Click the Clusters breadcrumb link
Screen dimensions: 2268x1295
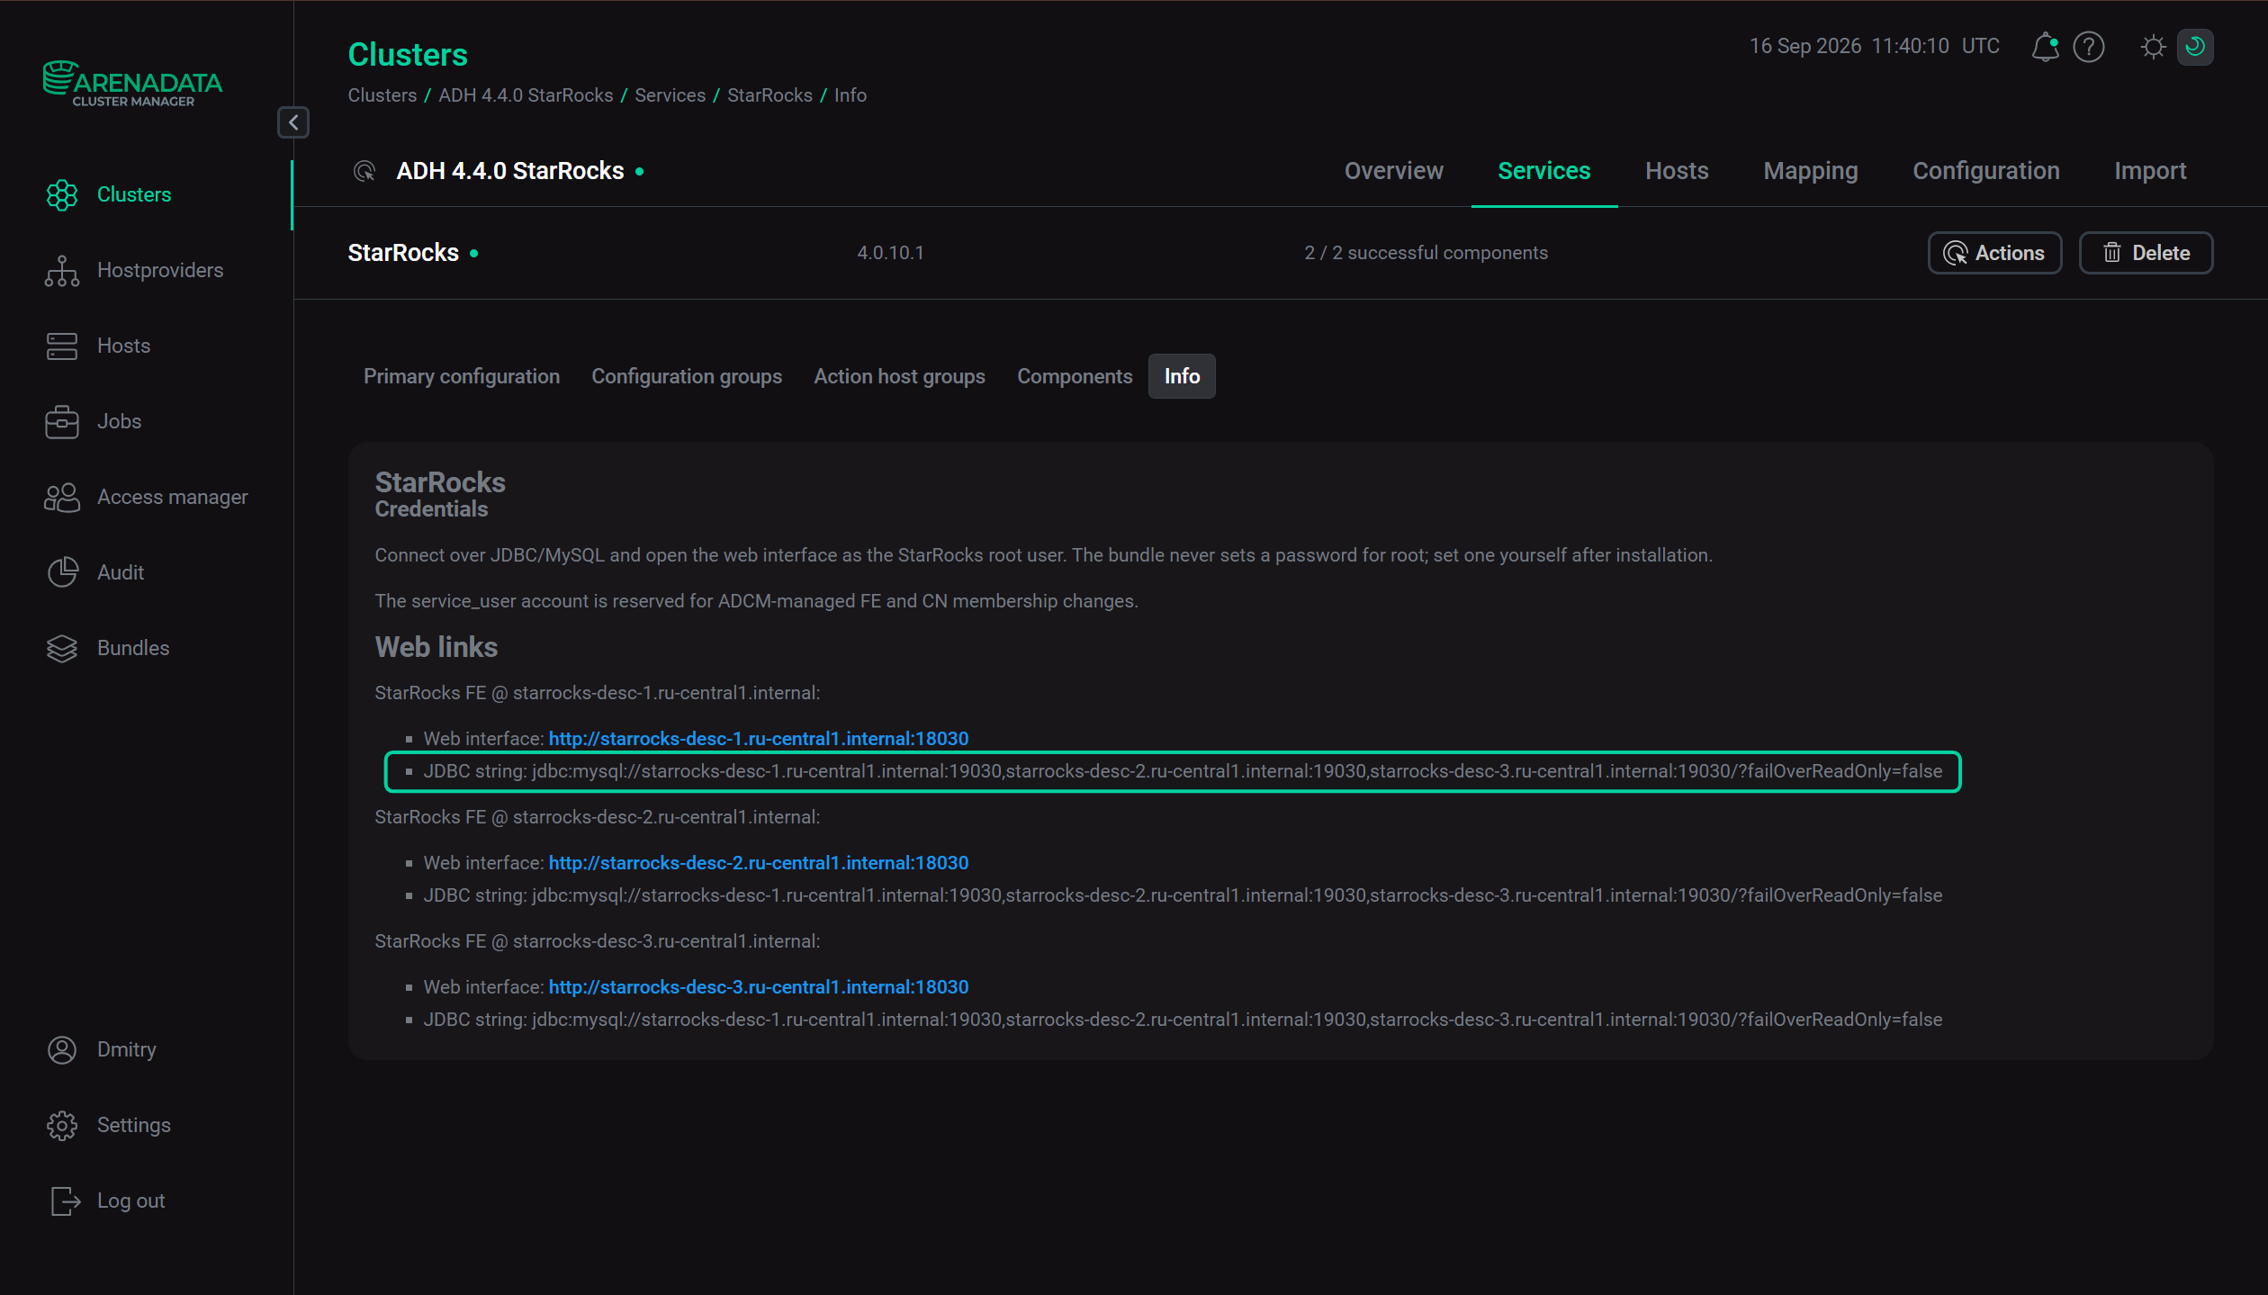tap(382, 95)
